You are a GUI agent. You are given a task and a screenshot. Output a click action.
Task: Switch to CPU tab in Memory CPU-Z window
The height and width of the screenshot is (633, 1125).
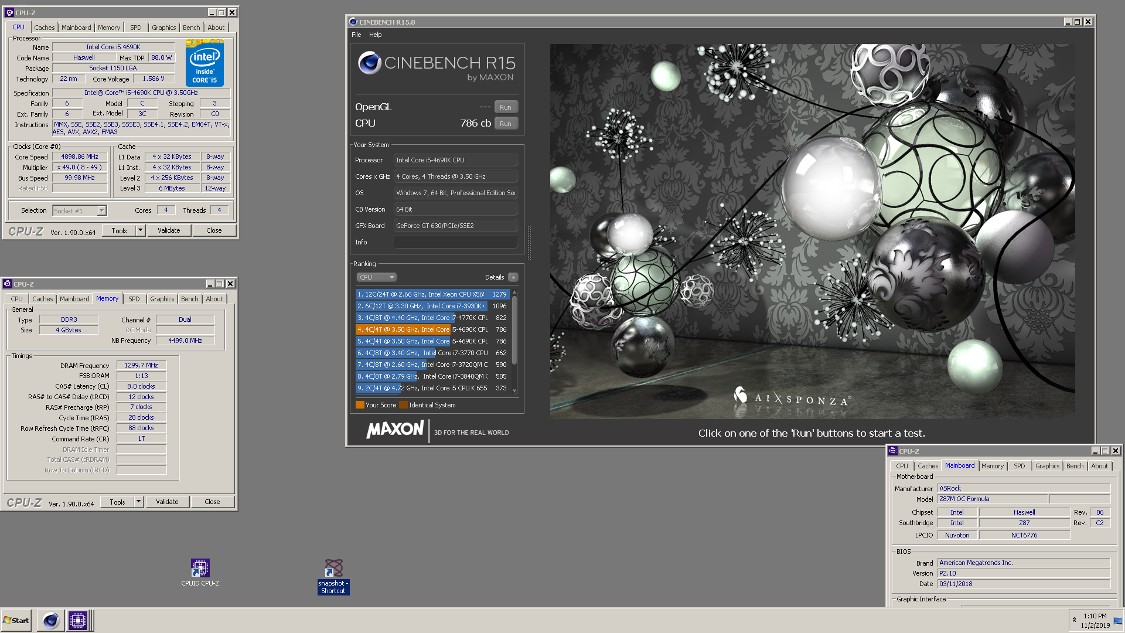coord(16,299)
